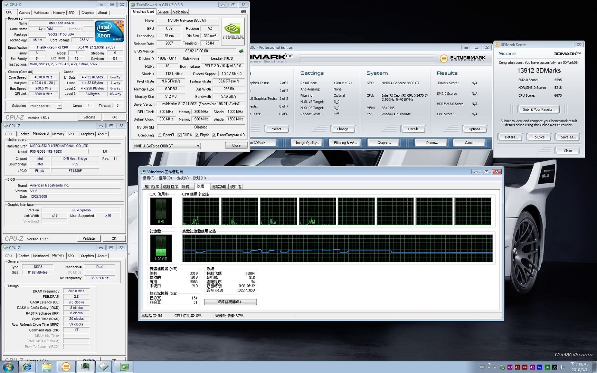This screenshot has width=597, height=373.
Task: Switch to 處理程序 tab in Task Manager
Action: 170,187
